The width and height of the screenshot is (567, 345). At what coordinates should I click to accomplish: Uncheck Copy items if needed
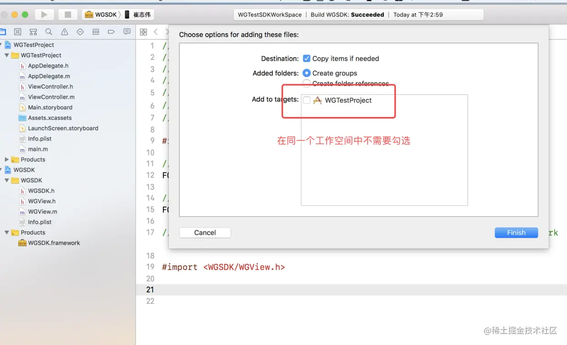pos(307,59)
